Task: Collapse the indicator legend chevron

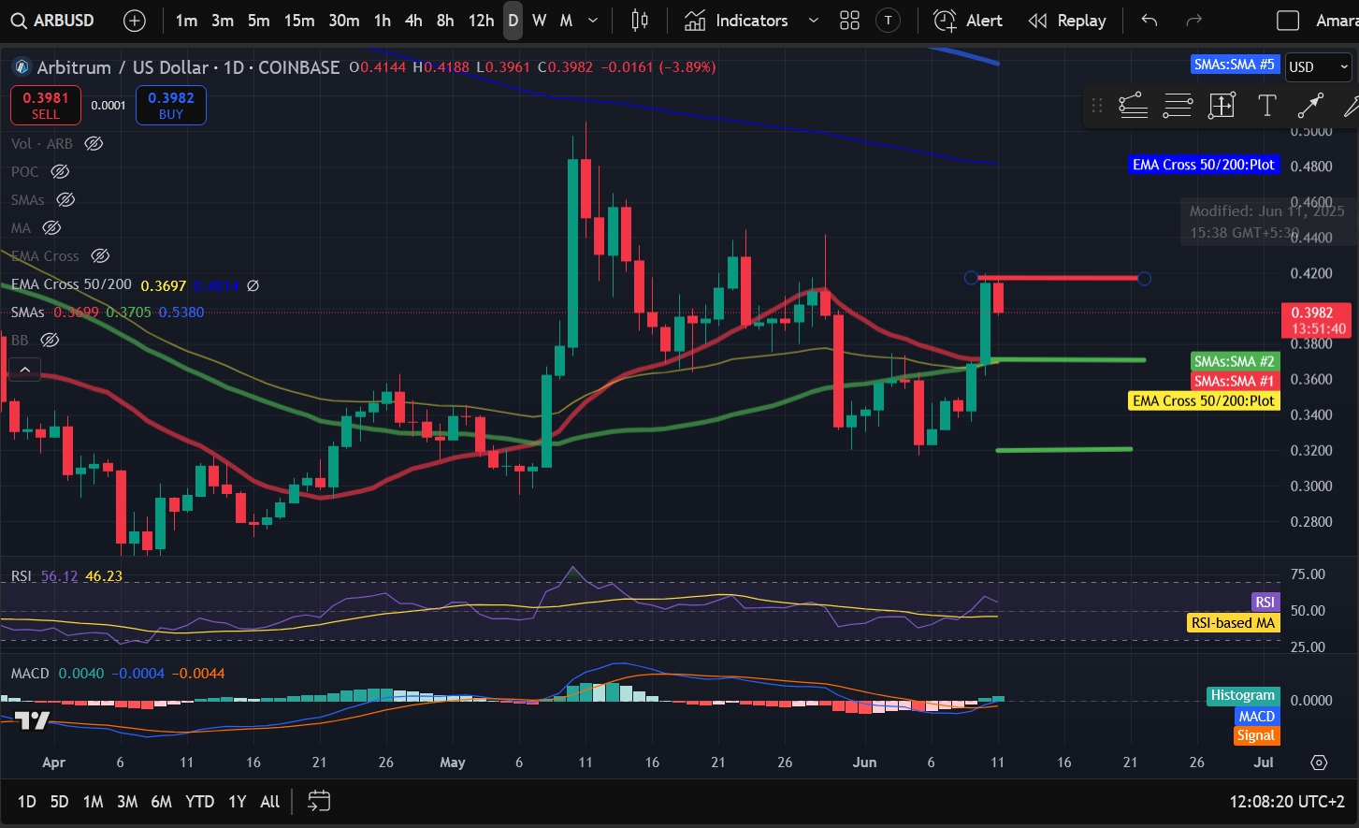Action: coord(25,370)
